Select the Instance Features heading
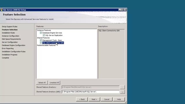 coord(44,30)
